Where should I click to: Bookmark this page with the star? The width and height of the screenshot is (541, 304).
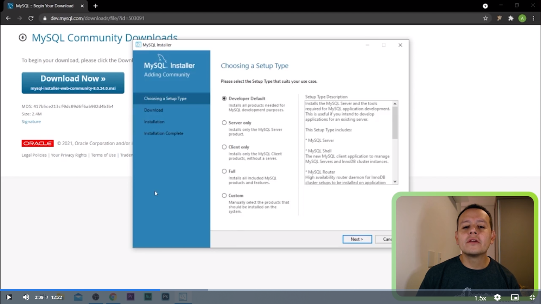[486, 18]
